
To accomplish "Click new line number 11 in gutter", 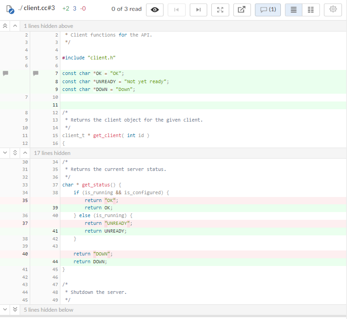I will [55, 105].
